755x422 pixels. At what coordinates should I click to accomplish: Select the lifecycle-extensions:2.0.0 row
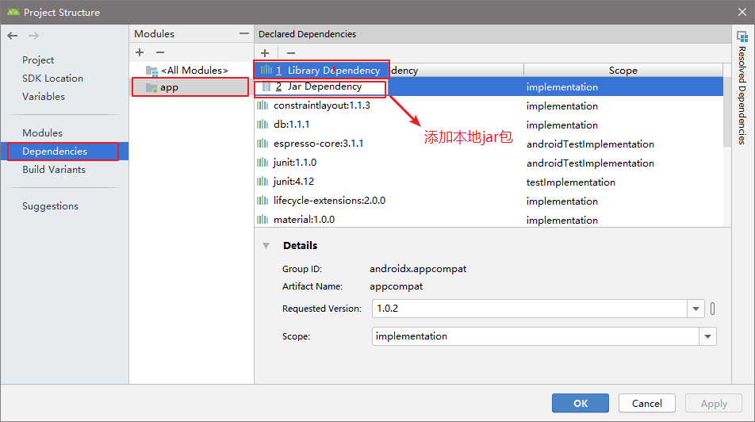pyautogui.click(x=489, y=201)
